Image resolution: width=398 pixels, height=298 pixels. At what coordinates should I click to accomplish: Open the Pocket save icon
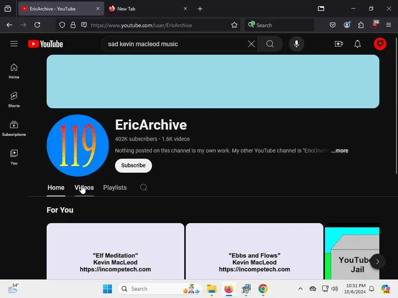(333, 25)
